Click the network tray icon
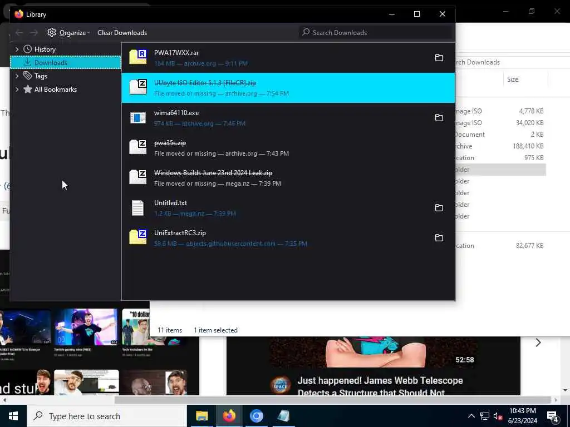The image size is (570, 427). [x=485, y=416]
